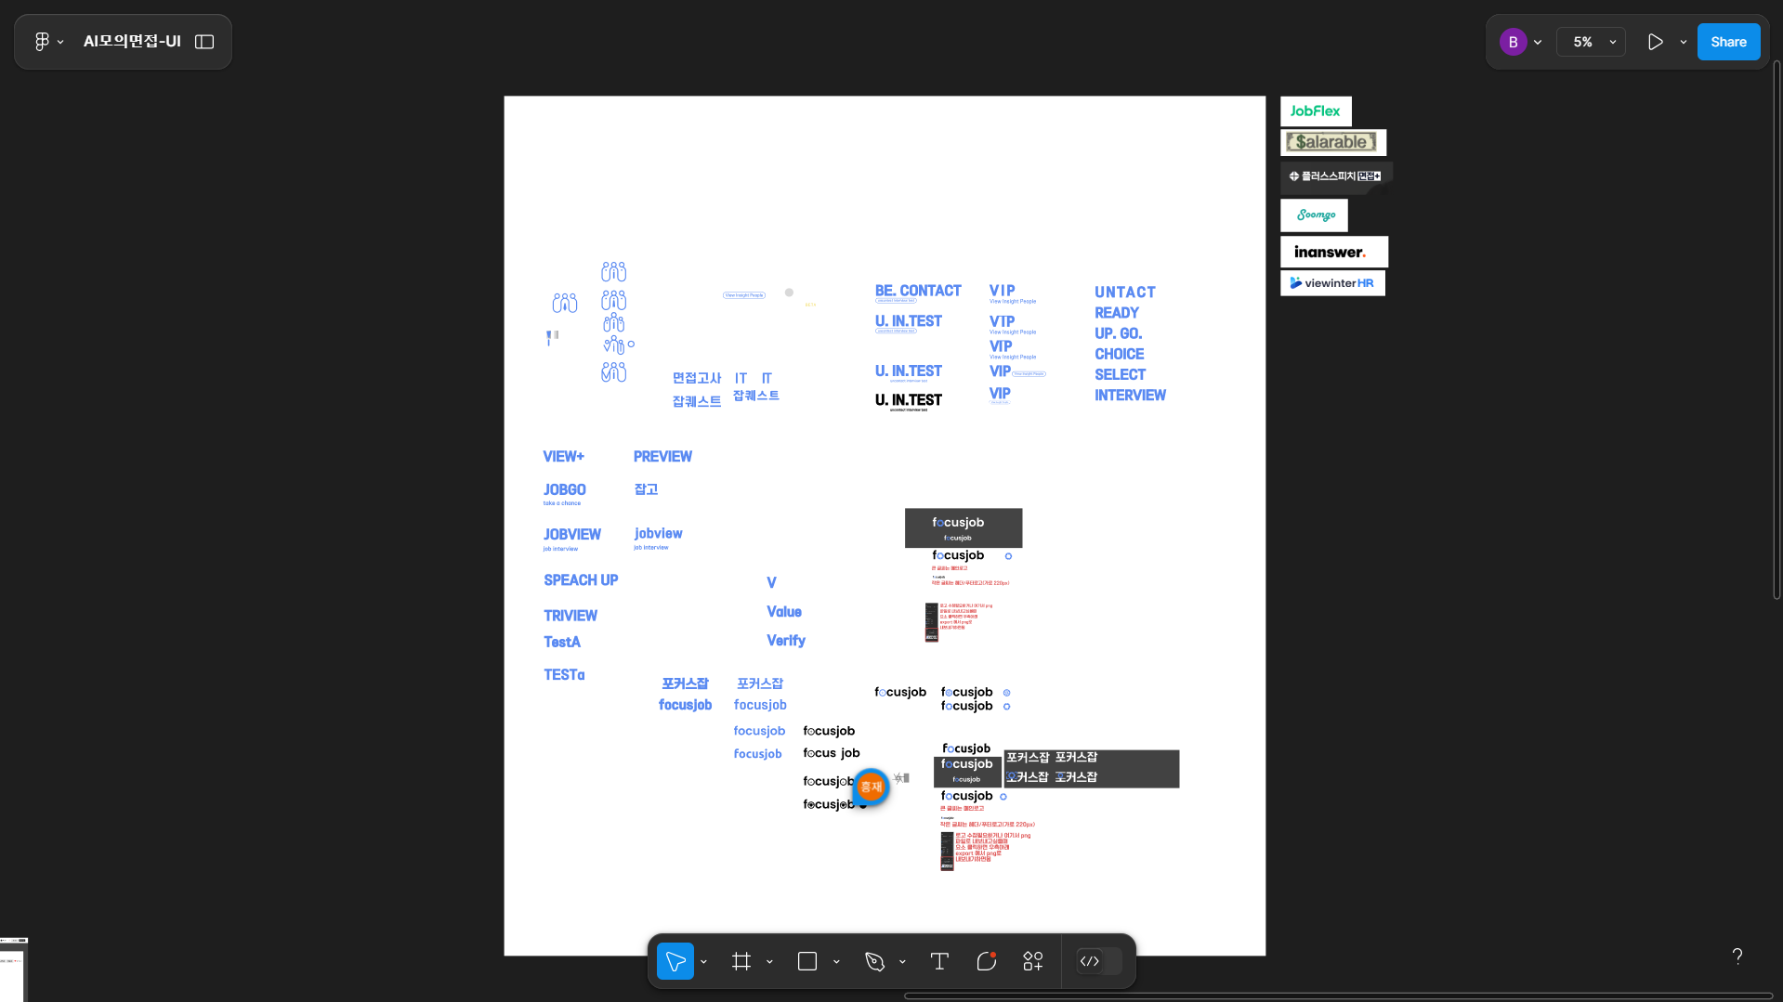Screen dimensions: 1783x1002
Task: Select the Pen tool
Action: [874, 961]
